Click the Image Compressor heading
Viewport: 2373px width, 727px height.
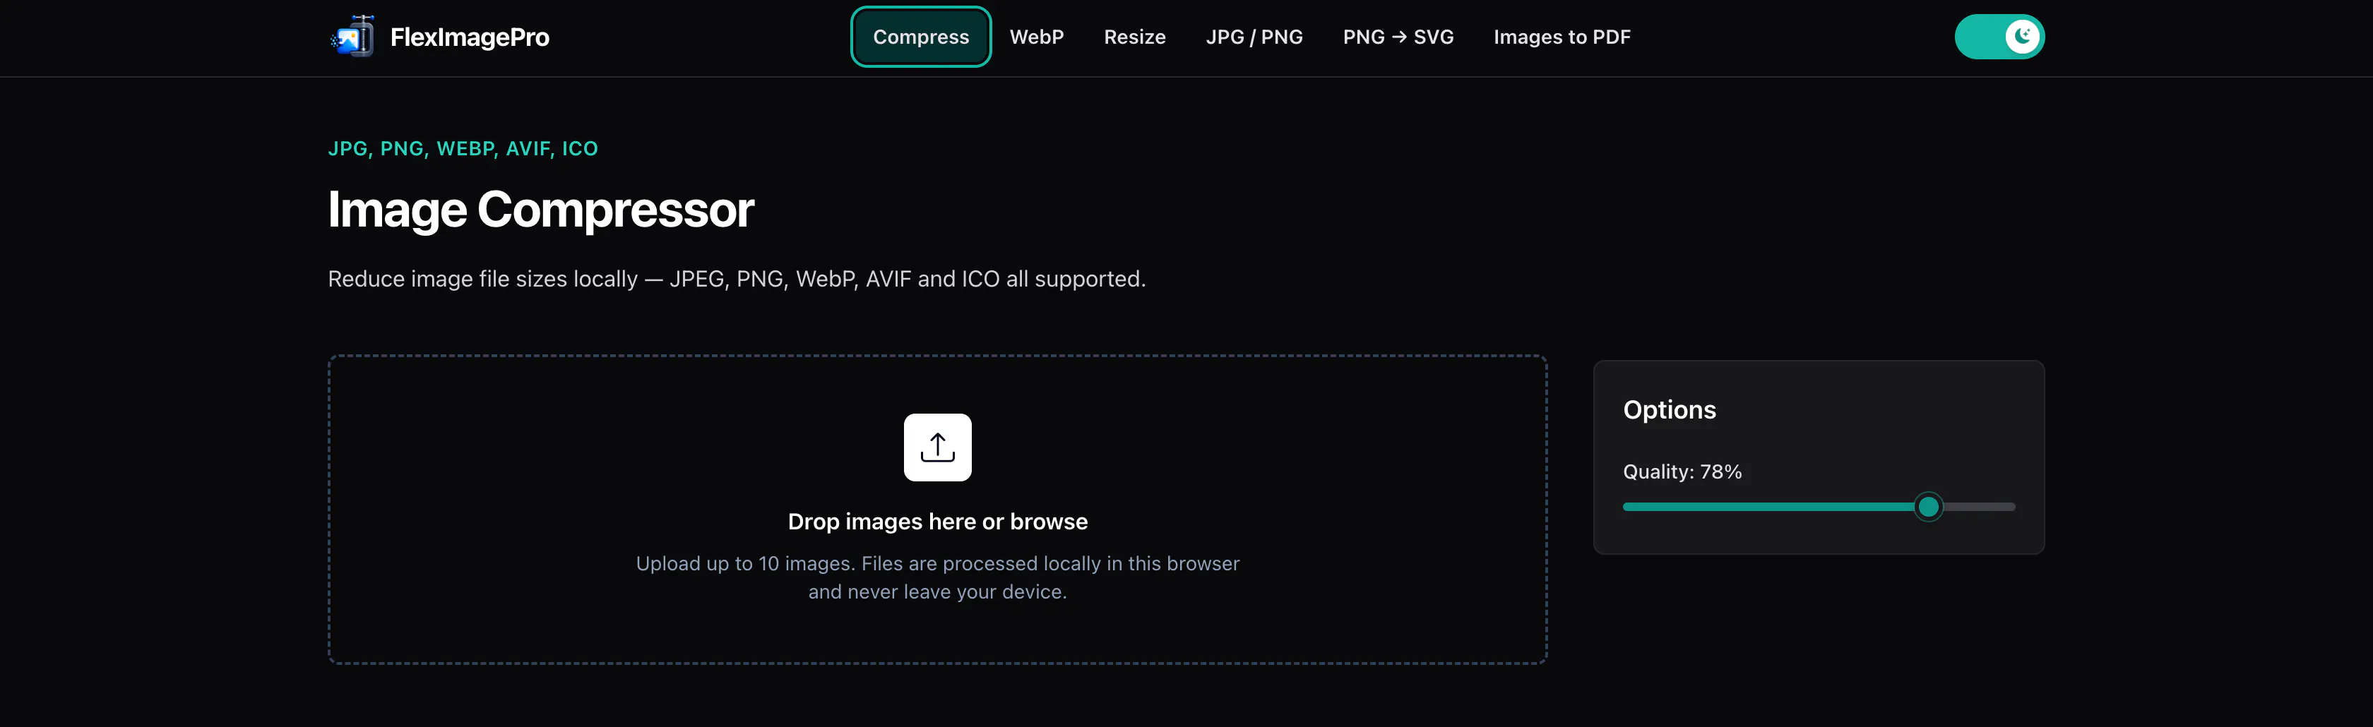[x=541, y=210]
